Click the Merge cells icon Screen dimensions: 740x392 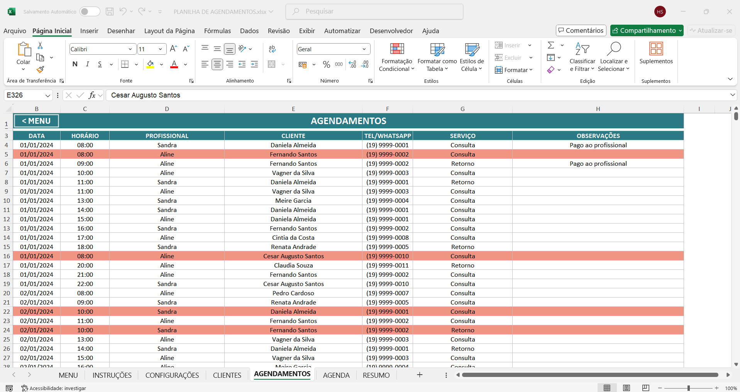pyautogui.click(x=272, y=64)
